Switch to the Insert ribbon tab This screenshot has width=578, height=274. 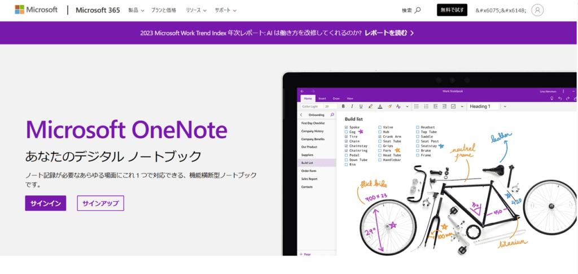(x=322, y=98)
